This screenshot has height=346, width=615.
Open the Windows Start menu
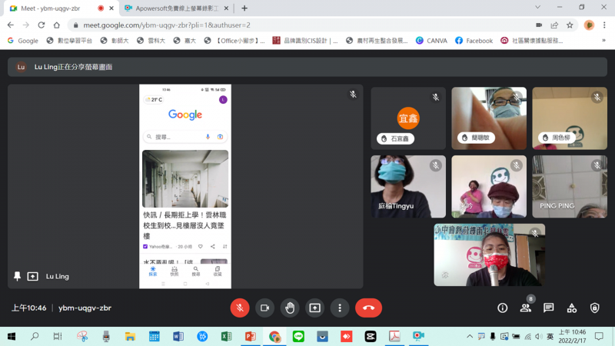coord(12,336)
